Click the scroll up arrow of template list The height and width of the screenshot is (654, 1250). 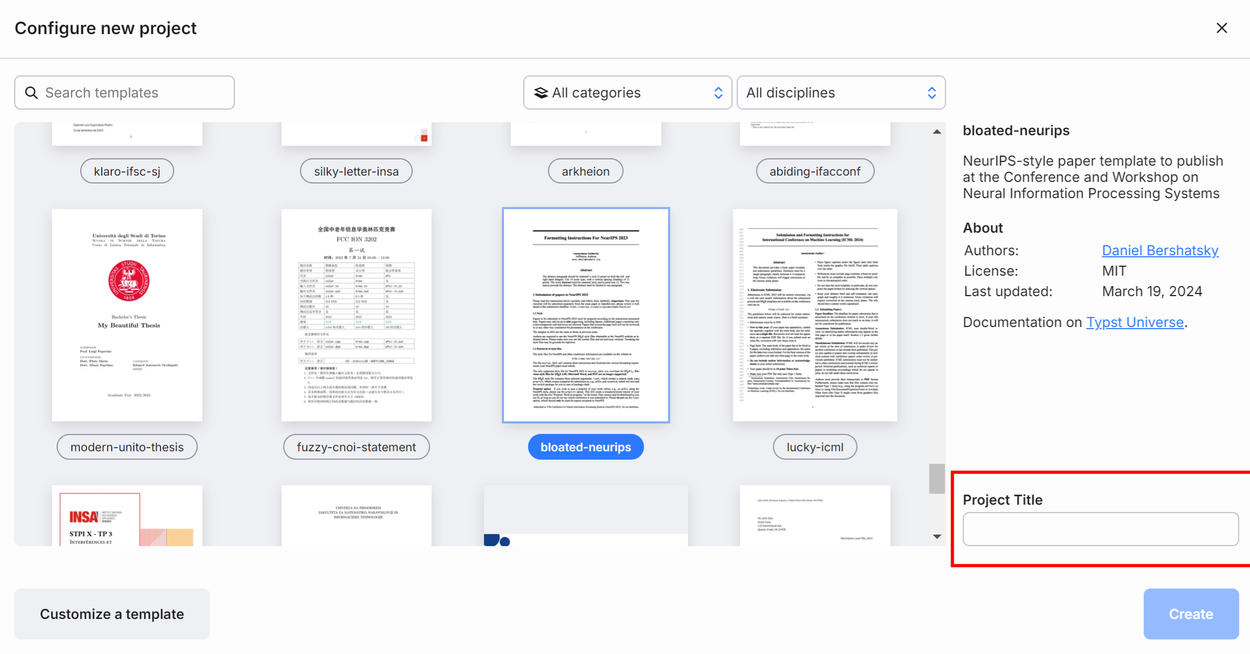pos(937,132)
